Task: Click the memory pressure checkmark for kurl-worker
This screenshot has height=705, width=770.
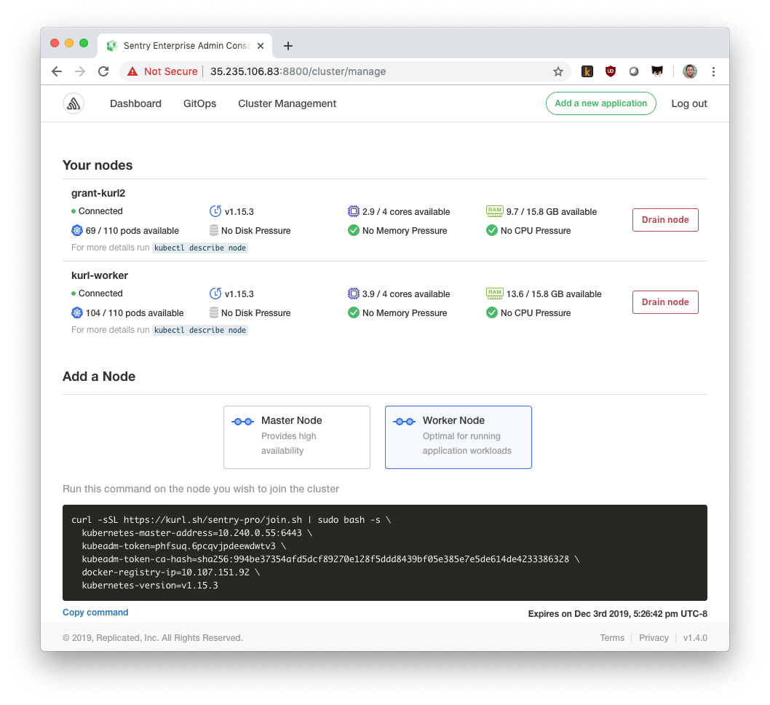Action: (354, 312)
